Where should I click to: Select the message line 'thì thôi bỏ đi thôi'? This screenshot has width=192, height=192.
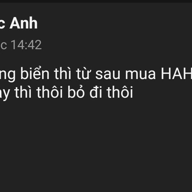tap(67, 93)
